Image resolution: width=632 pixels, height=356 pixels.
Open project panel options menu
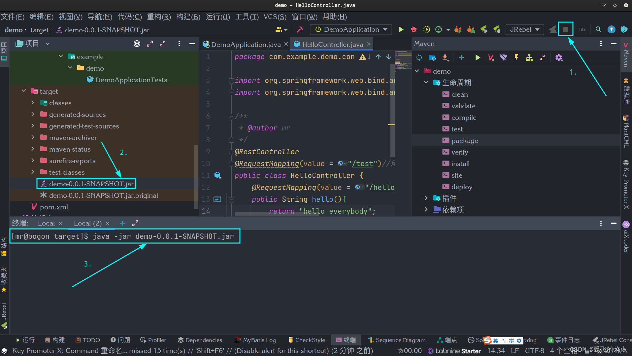click(179, 44)
